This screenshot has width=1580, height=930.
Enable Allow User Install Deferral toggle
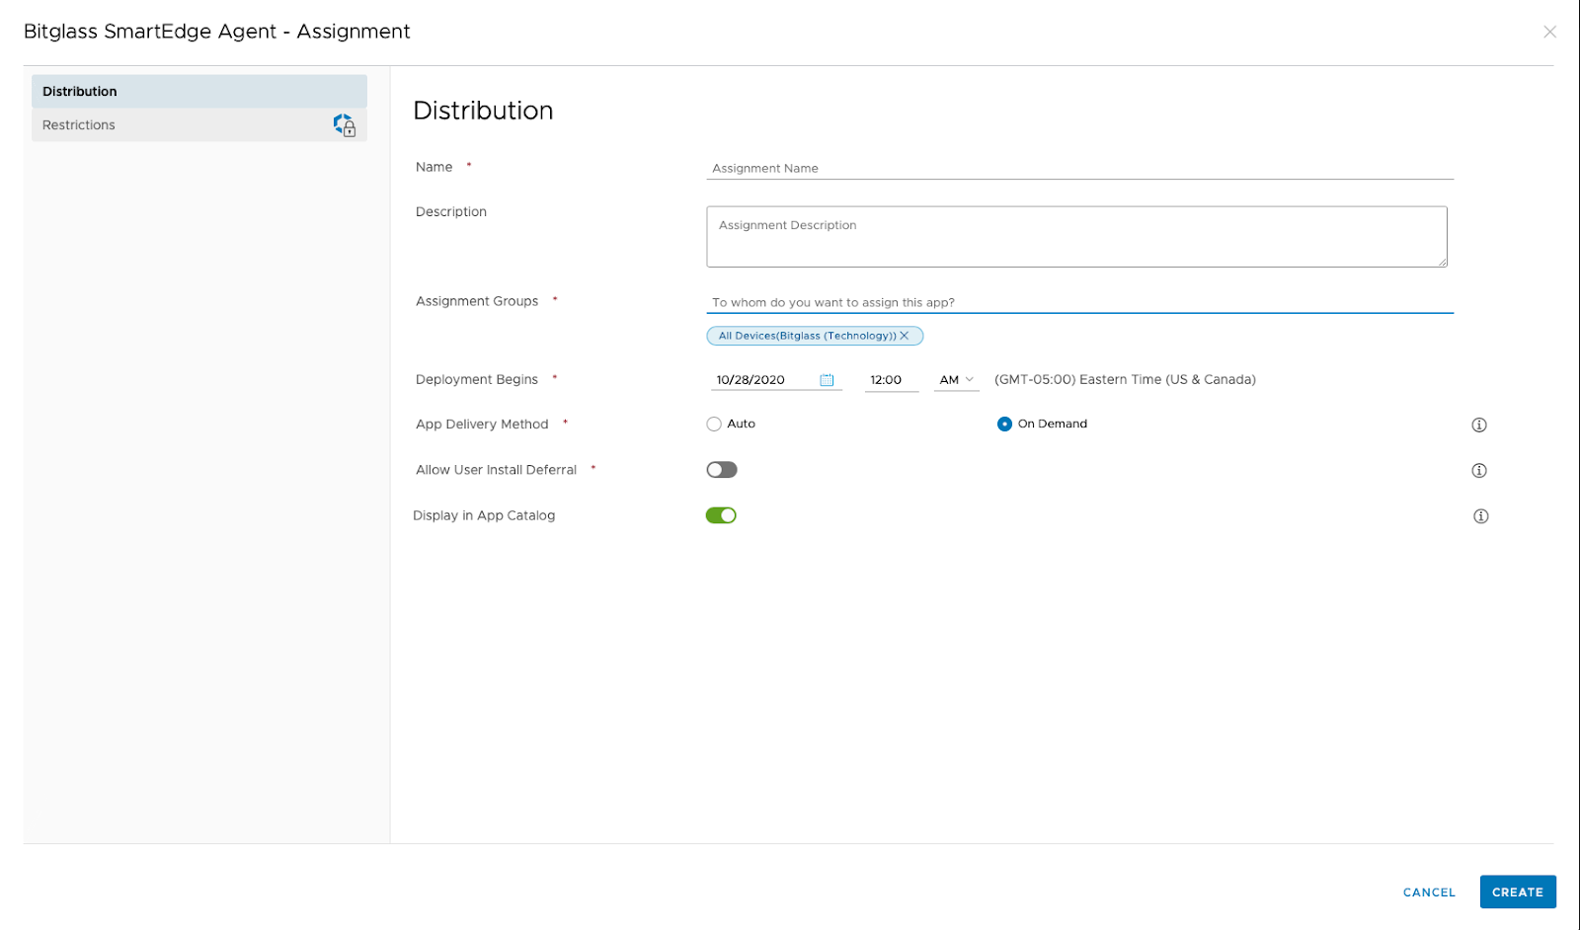(x=722, y=470)
